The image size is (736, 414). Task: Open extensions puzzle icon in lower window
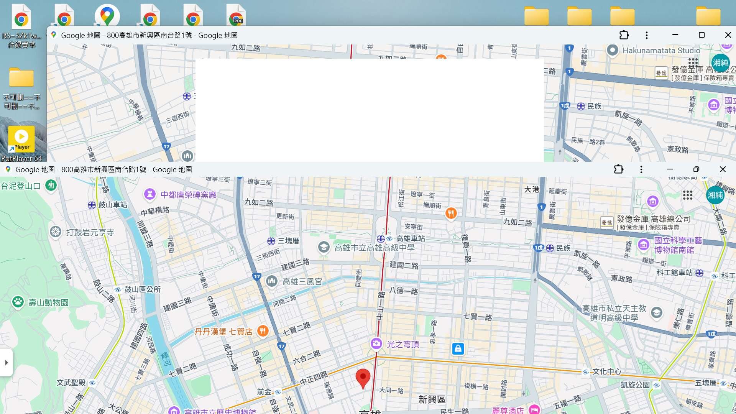tap(618, 169)
